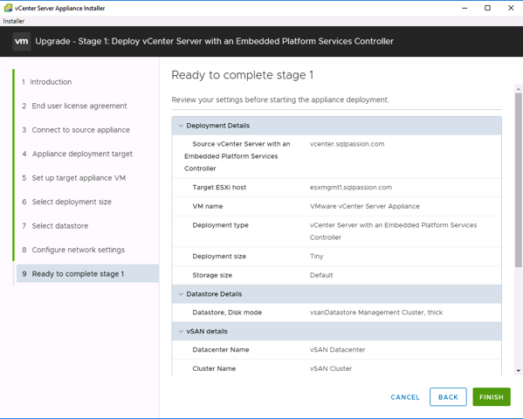Viewport: 523px width, 419px height.
Task: Click the vCenter Server Appliance Installer app icon
Action: 8,8
